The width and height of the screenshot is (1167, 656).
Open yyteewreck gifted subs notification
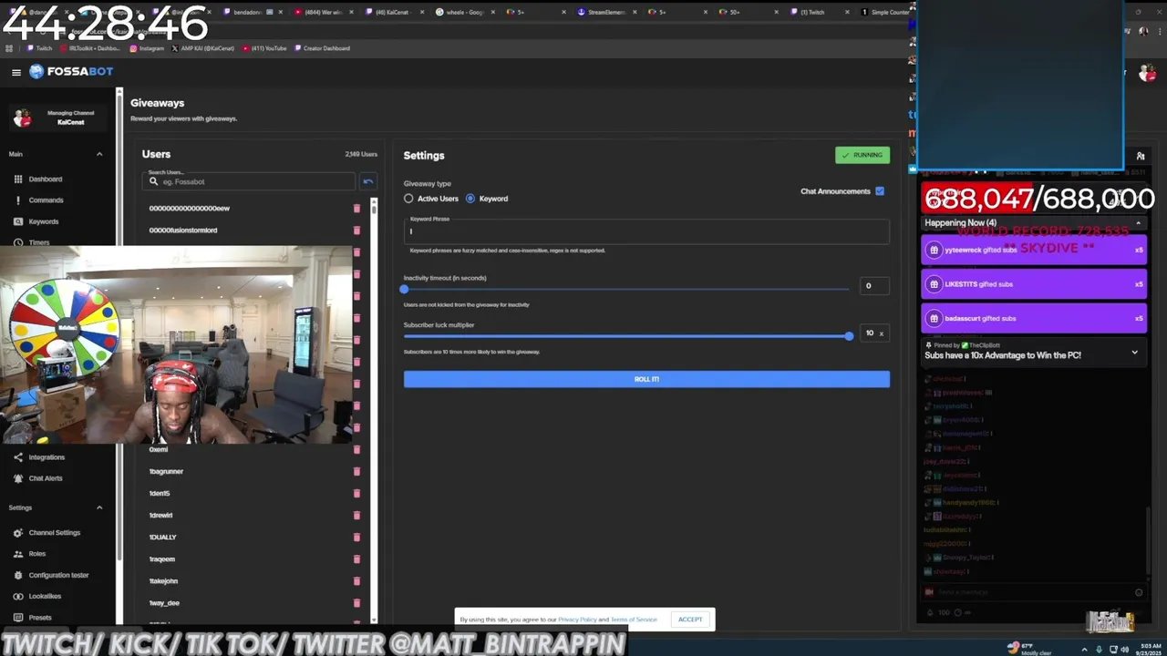(x=1034, y=250)
